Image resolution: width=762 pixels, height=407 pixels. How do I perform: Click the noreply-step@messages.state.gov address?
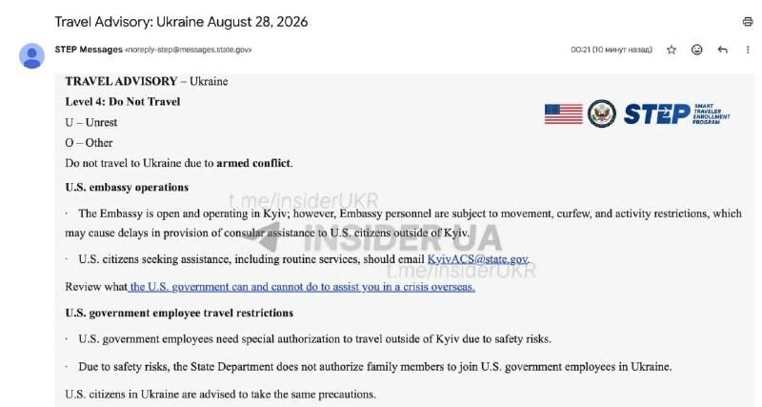188,50
